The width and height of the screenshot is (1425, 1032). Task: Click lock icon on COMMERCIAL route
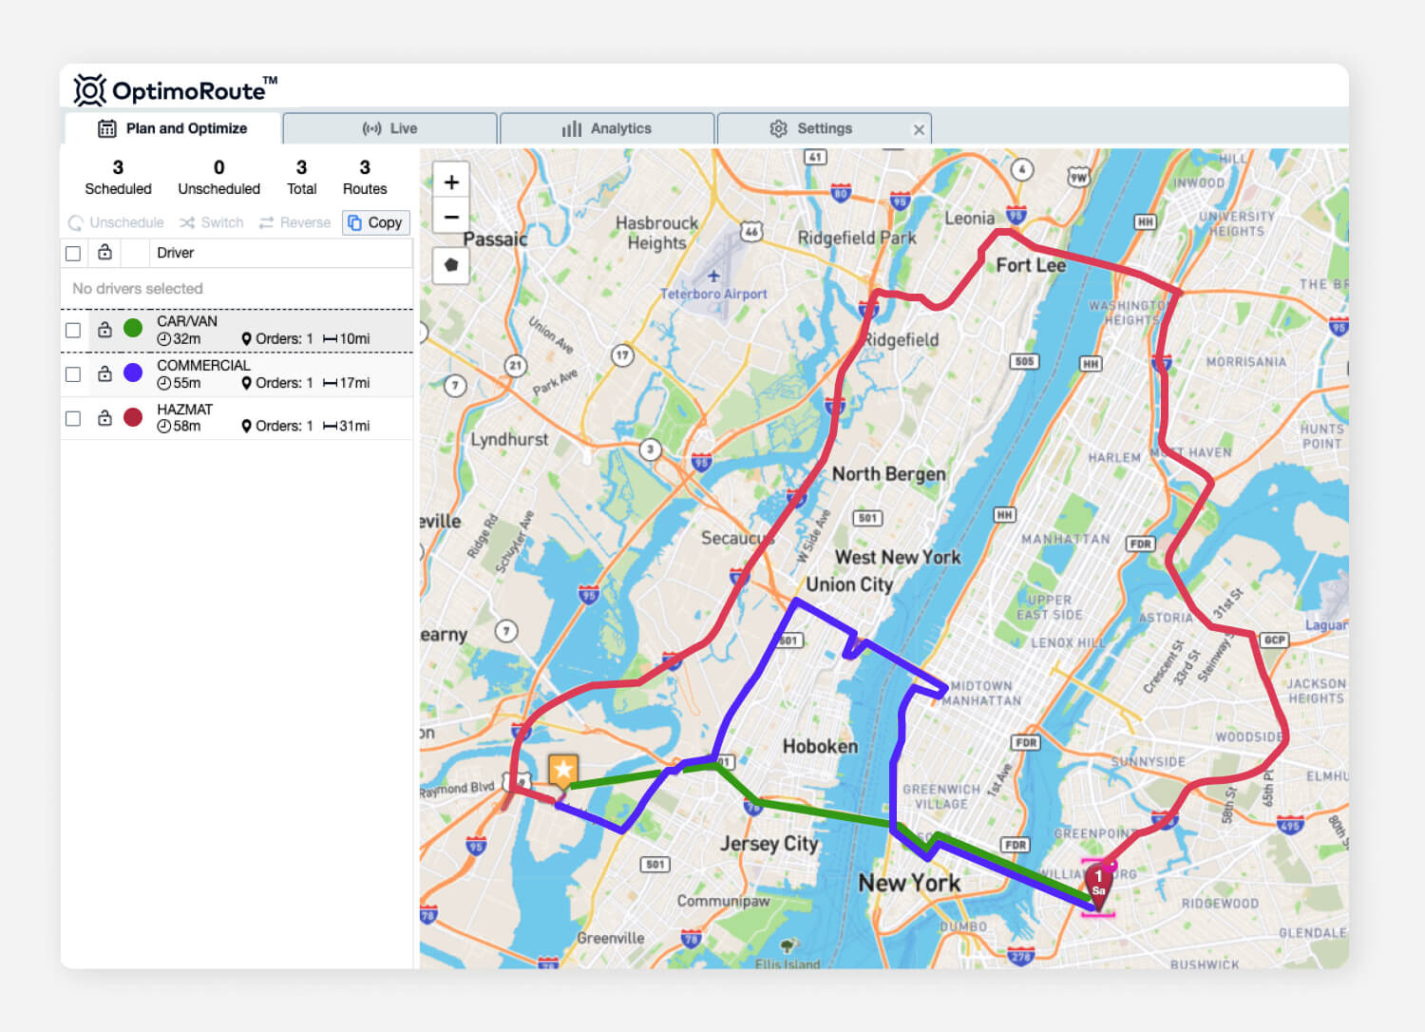[105, 374]
